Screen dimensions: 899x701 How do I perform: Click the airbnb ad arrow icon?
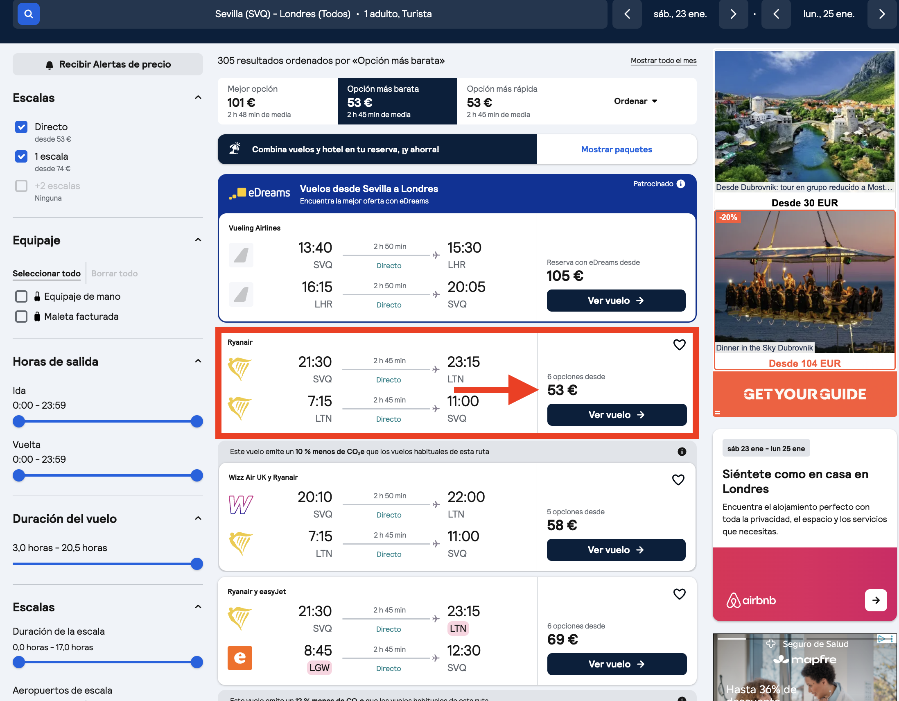(x=876, y=600)
